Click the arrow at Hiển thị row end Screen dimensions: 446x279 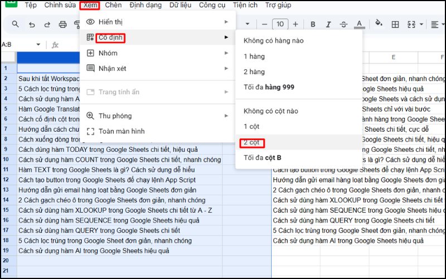(226, 22)
